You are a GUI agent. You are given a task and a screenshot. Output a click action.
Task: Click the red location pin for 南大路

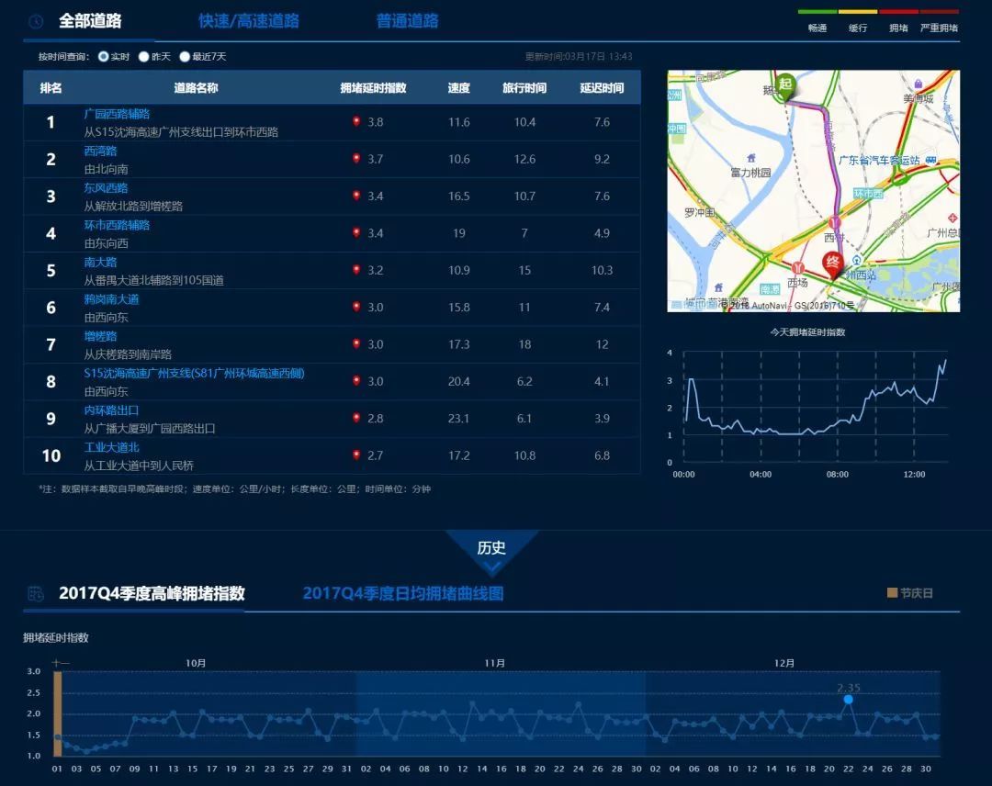pyautogui.click(x=356, y=270)
